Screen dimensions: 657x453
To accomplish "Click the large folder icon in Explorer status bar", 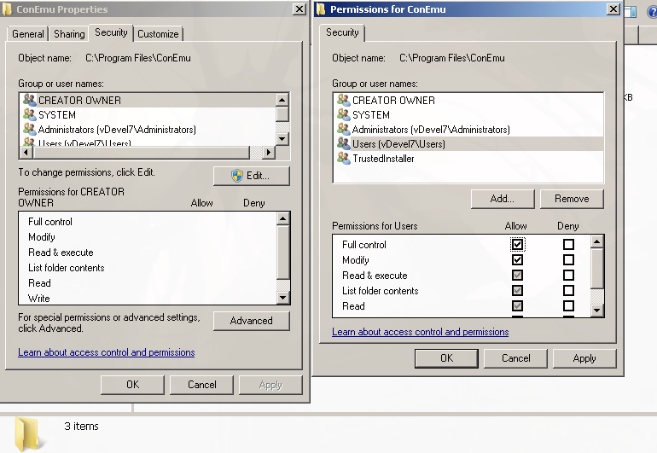I will pyautogui.click(x=28, y=434).
